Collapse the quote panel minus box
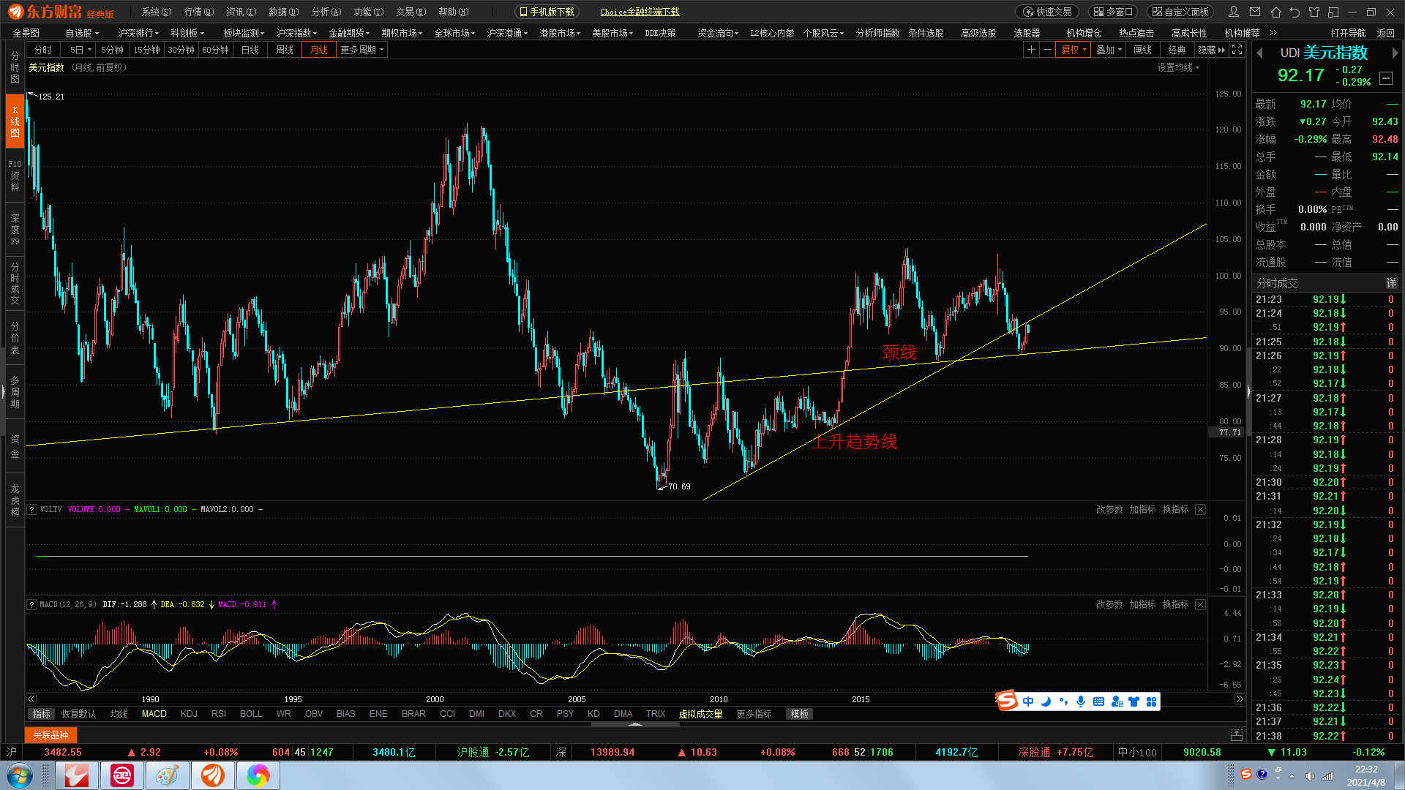 click(1386, 78)
